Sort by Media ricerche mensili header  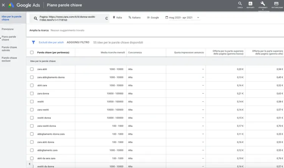[113, 53]
